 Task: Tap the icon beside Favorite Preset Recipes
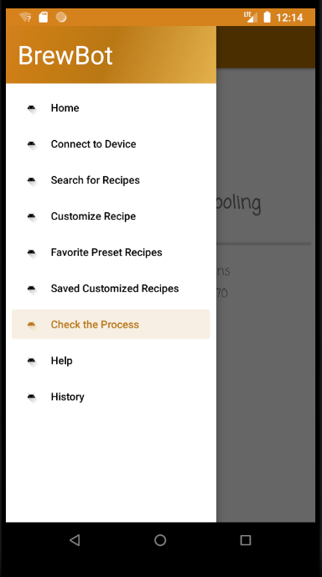tap(32, 252)
